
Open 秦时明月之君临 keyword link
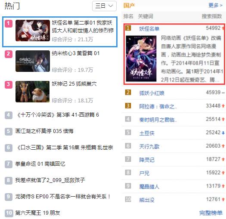[x=158, y=120]
